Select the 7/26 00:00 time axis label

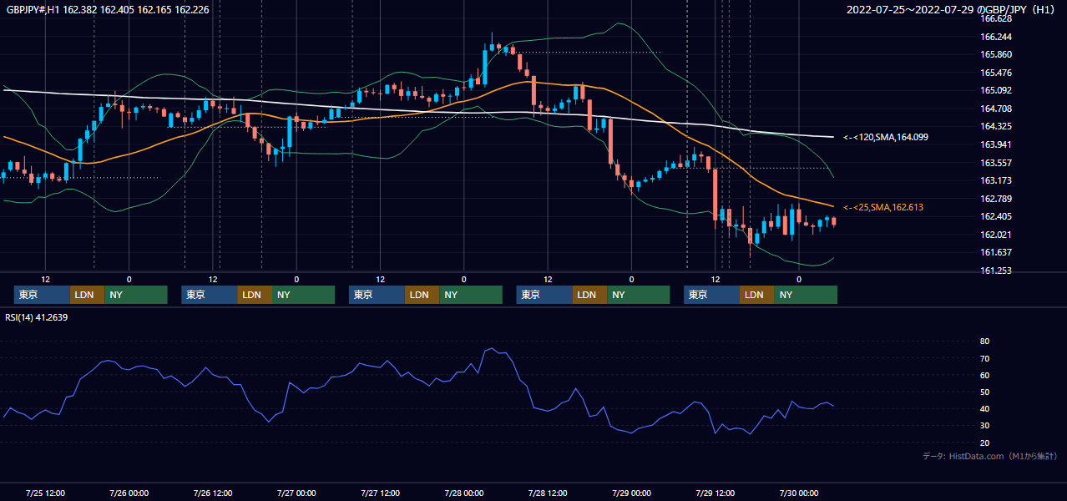[129, 493]
